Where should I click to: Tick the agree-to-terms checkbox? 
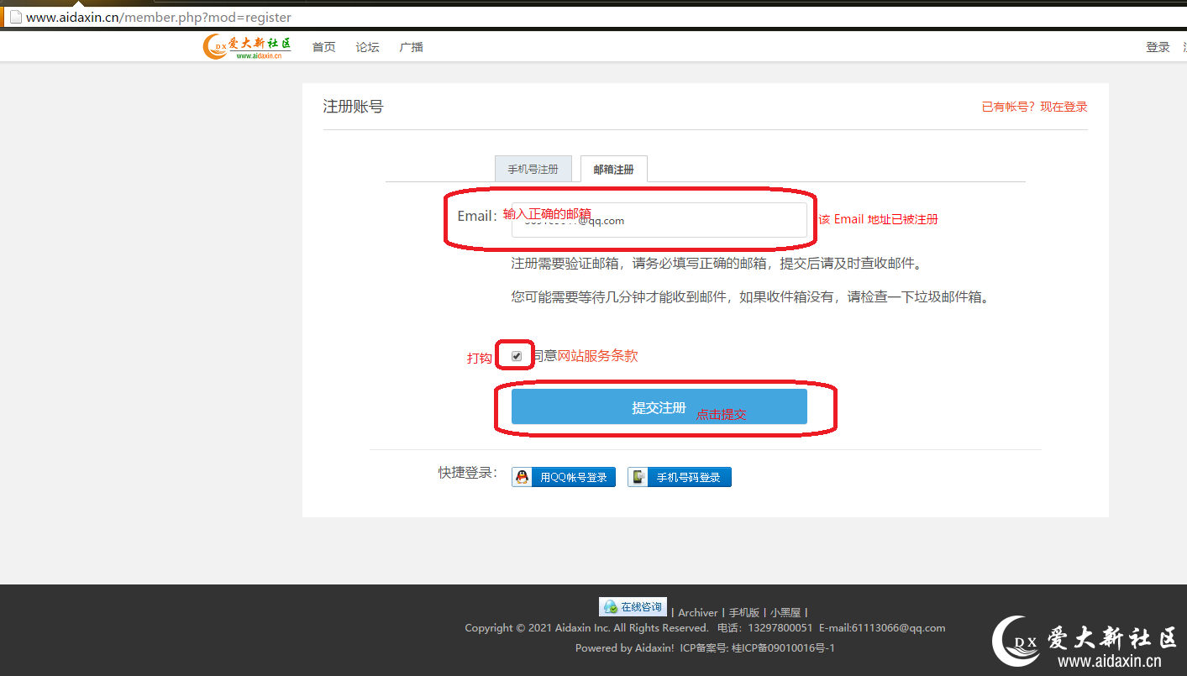coord(517,356)
